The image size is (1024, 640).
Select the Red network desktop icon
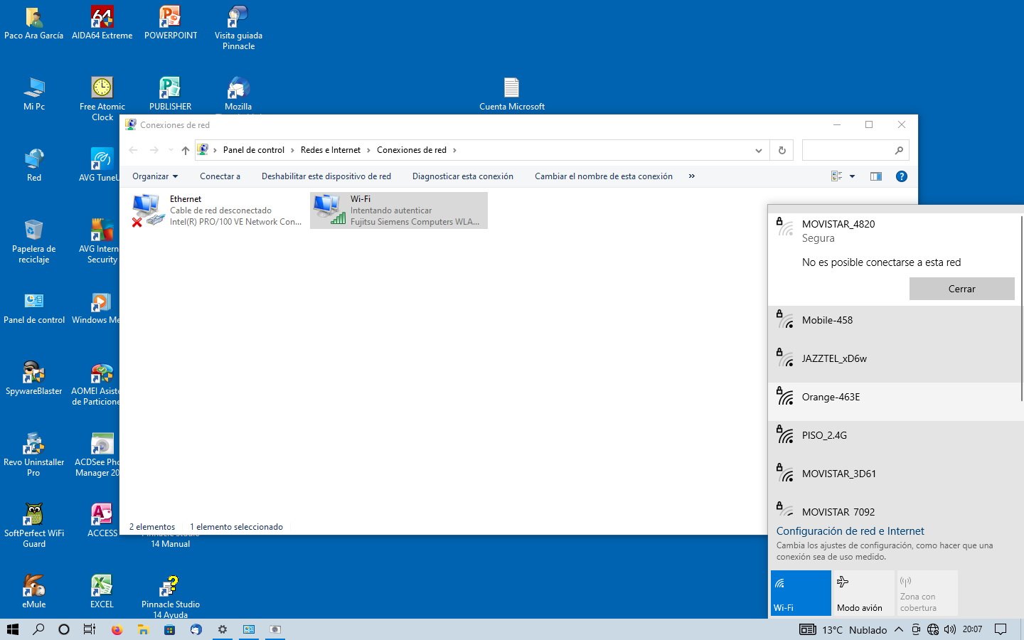click(x=33, y=165)
